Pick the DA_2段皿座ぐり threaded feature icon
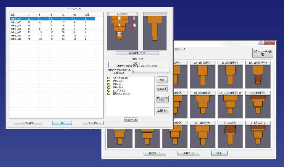Image resolution: width=284 pixels, height=167 pixels. [258, 75]
